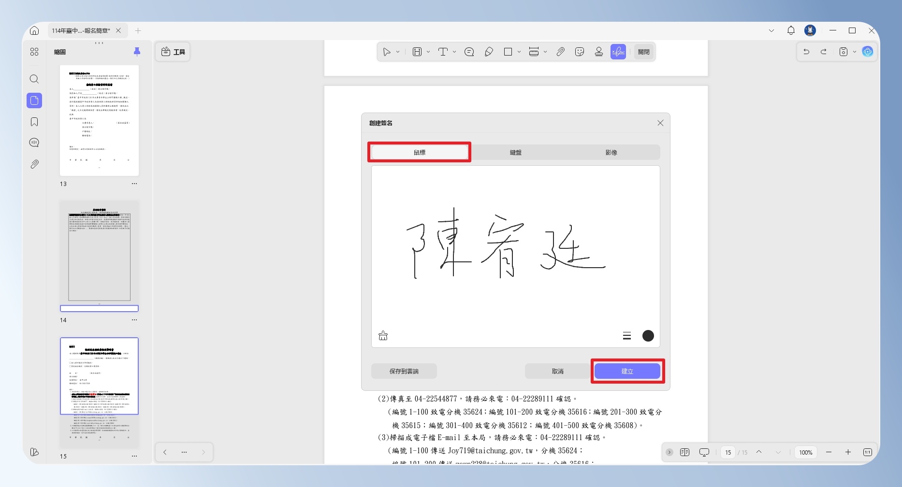This screenshot has height=487, width=902.
Task: Expand the shape tool dropdown arrow
Action: coord(519,52)
